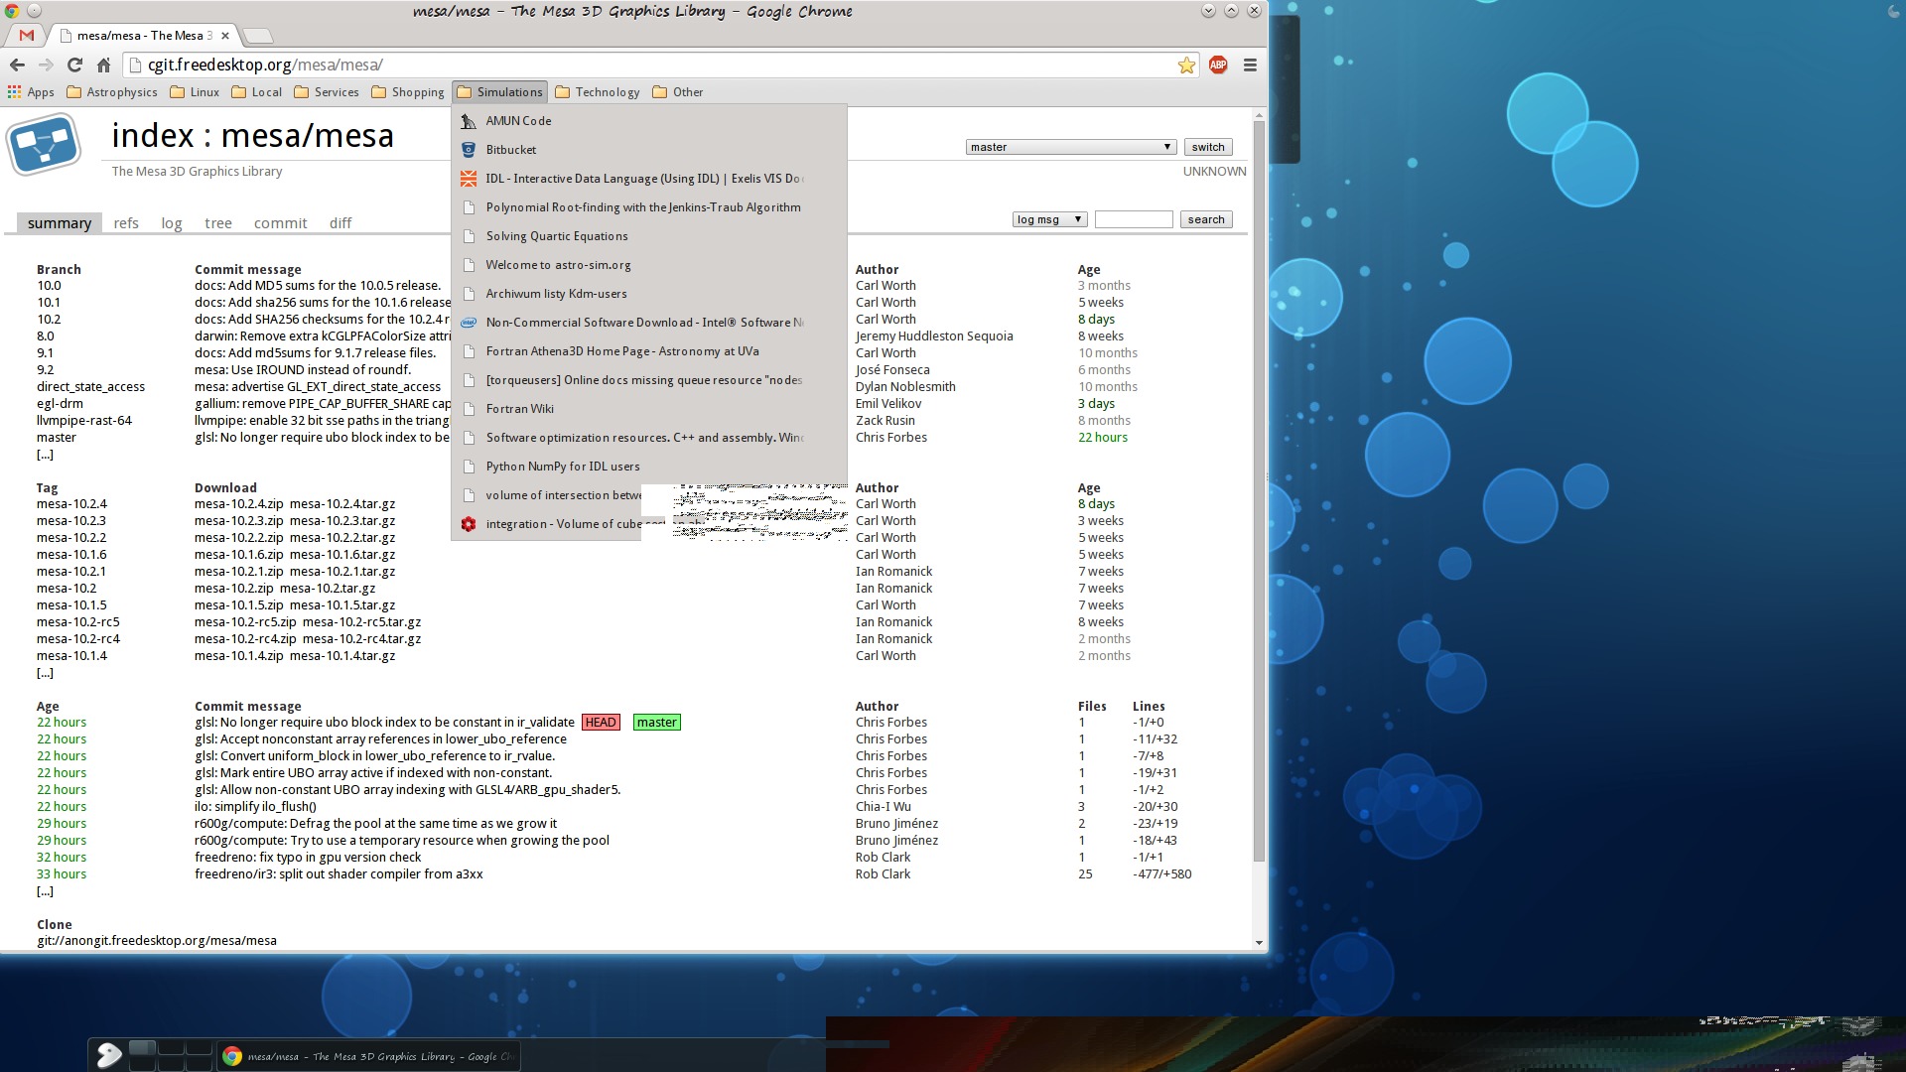Click the page vertical scrollbar

[x=1259, y=496]
